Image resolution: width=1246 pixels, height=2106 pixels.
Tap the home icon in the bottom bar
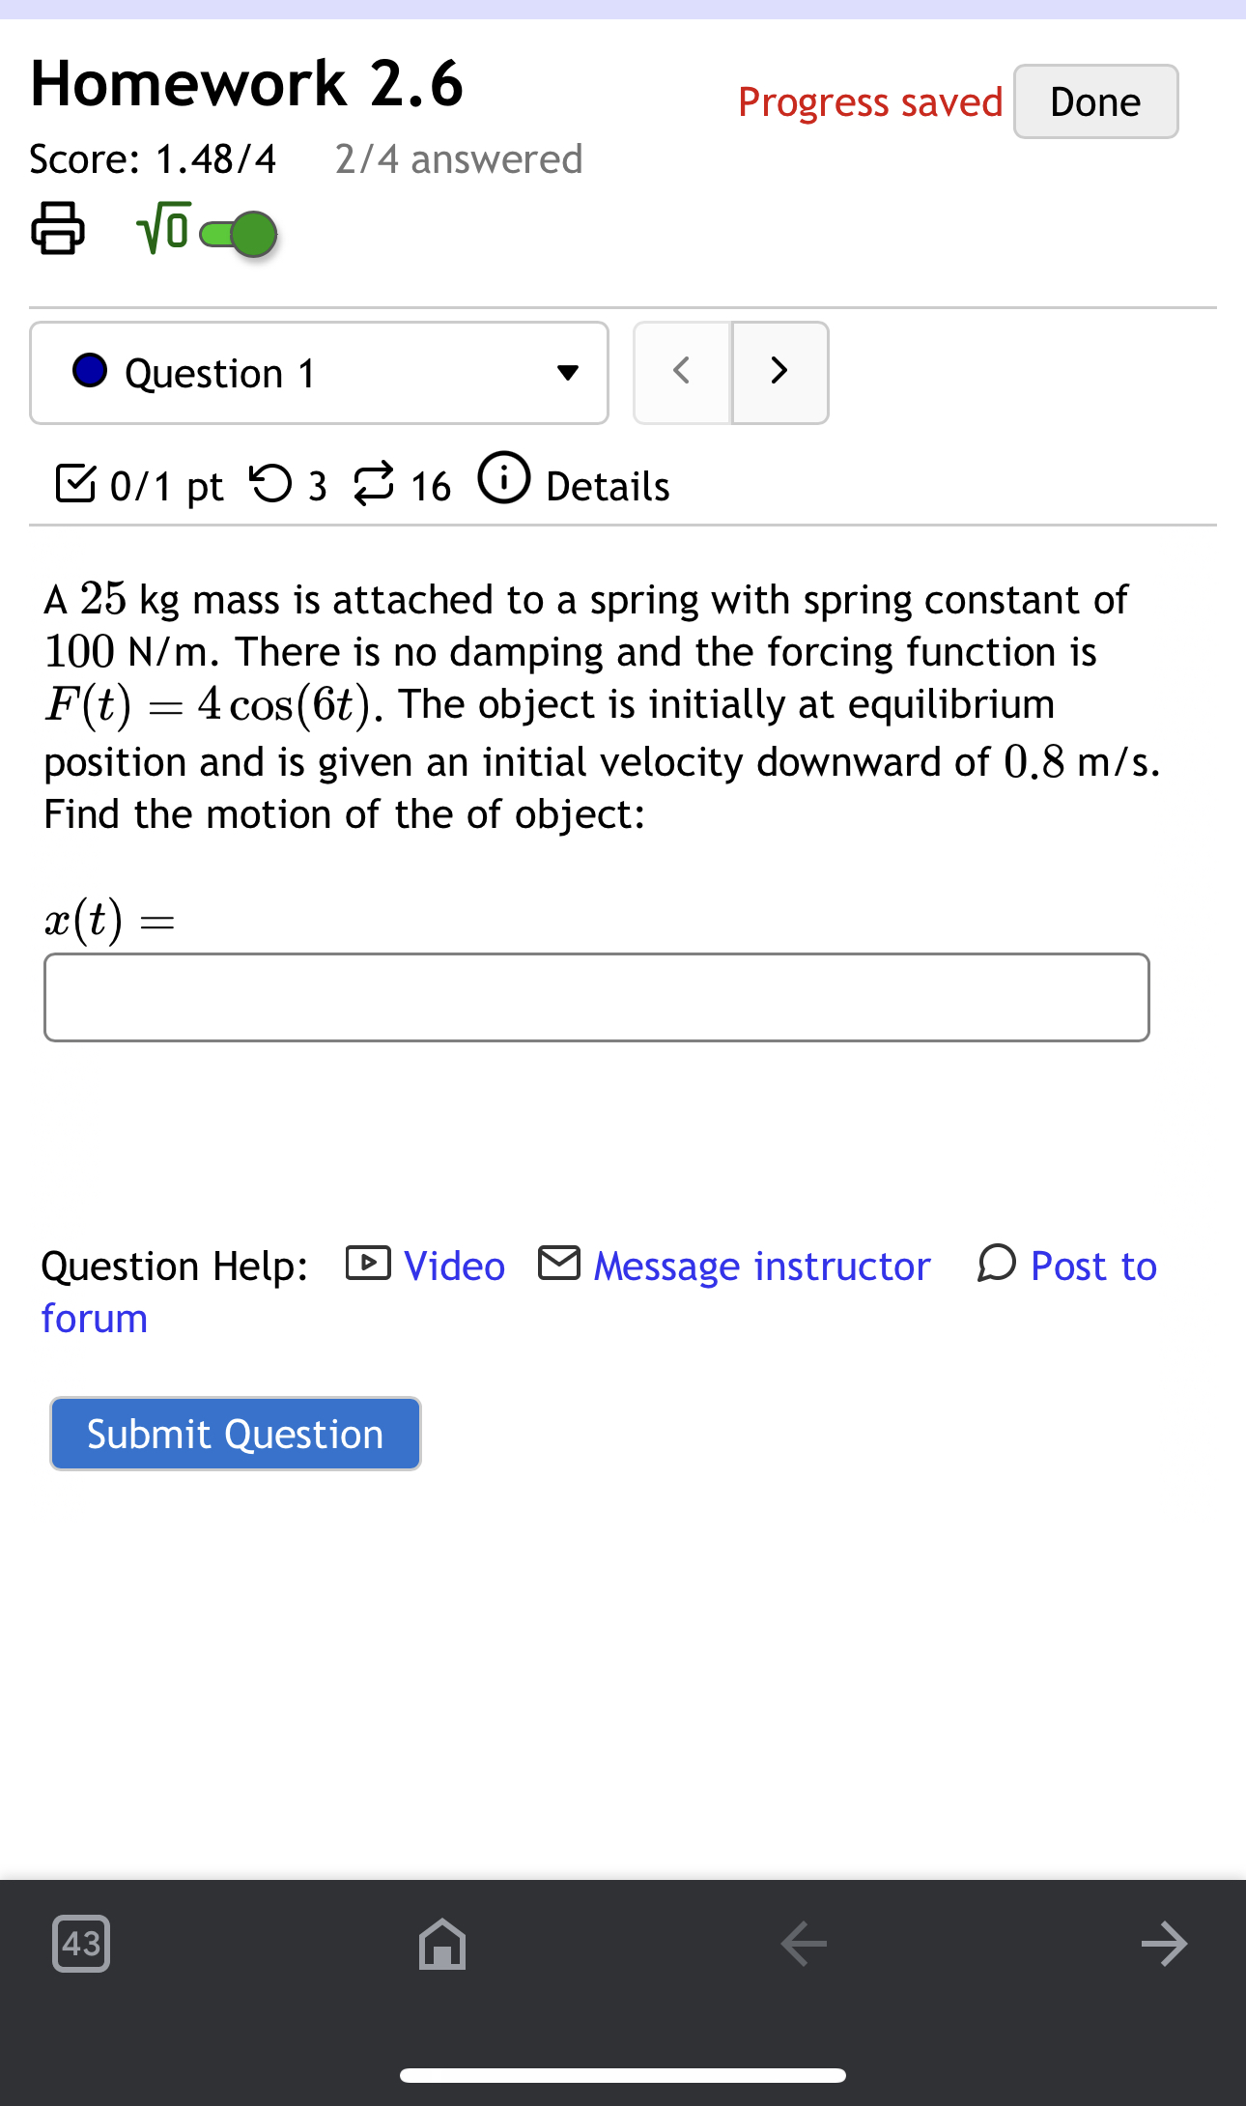tap(440, 1945)
